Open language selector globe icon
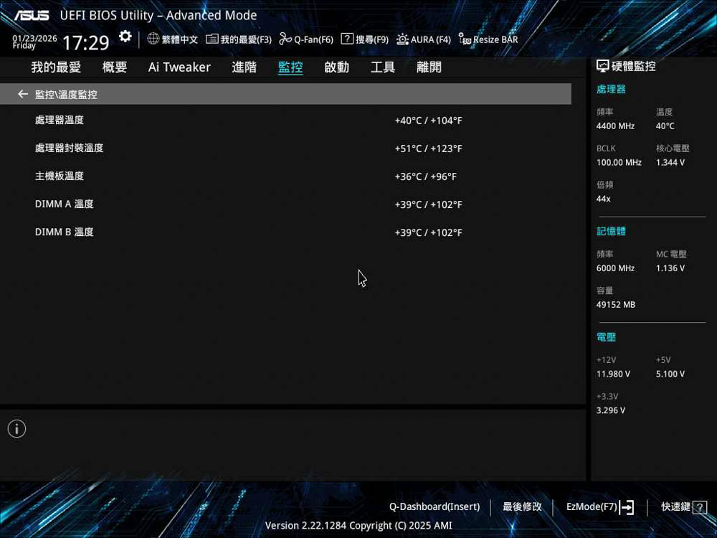 pos(153,39)
